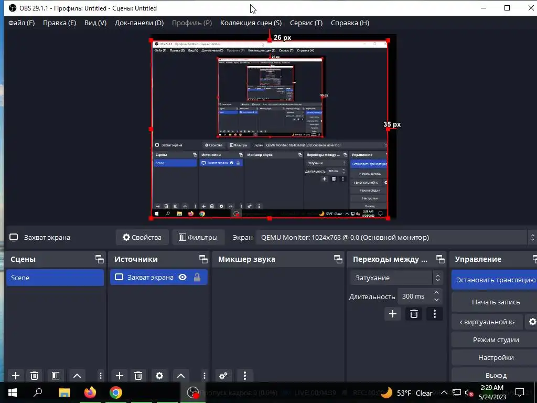The width and height of the screenshot is (537, 403).
Task: Click the Свойства button
Action: coord(142,238)
